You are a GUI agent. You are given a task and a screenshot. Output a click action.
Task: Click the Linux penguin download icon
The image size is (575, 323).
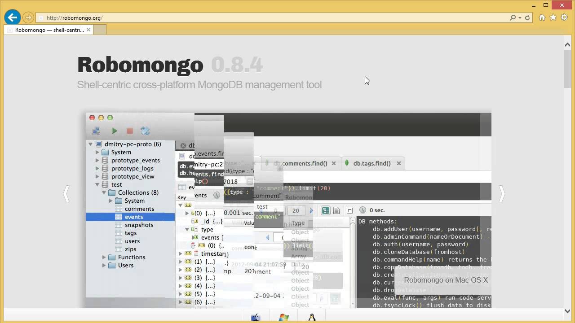(312, 318)
